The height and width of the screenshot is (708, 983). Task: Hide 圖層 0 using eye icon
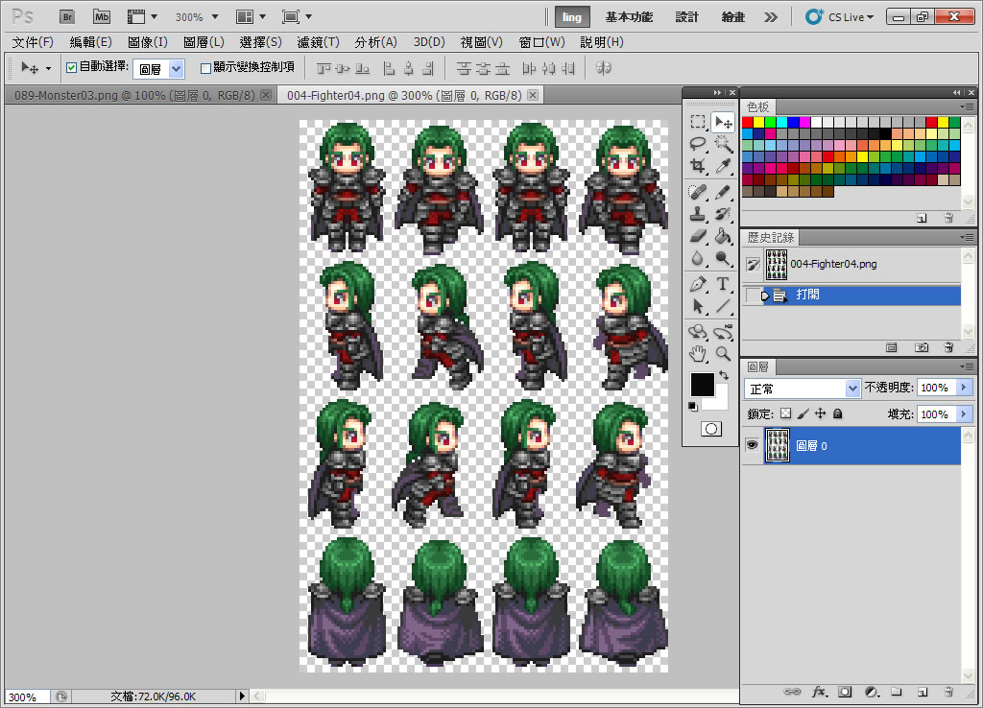click(752, 445)
